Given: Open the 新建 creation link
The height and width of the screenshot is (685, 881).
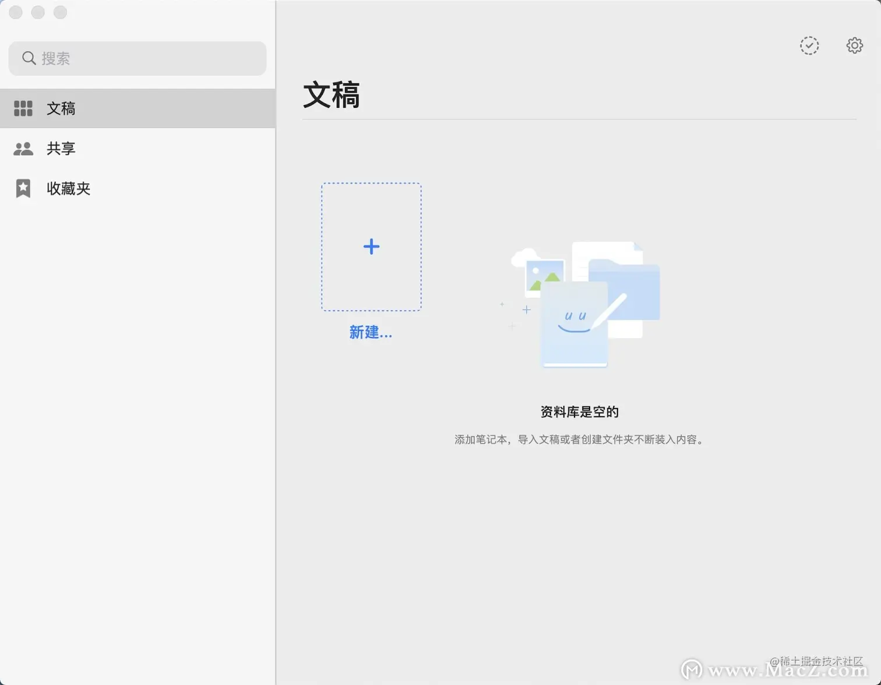Looking at the screenshot, I should tap(371, 332).
